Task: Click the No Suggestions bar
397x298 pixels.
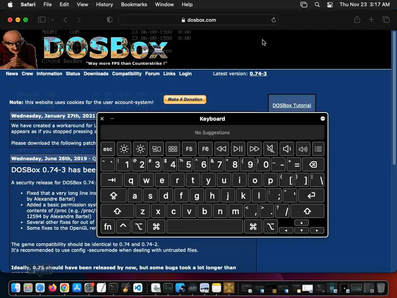Action: pos(212,133)
